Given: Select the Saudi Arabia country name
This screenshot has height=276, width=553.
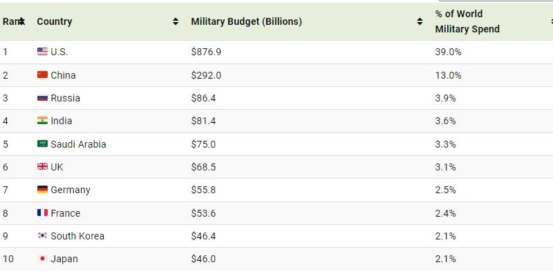Looking at the screenshot, I should [78, 144].
